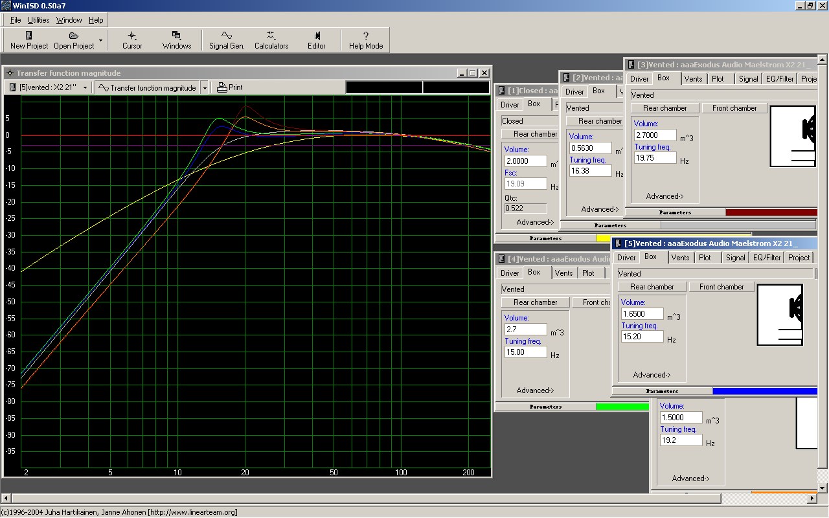Click Rear chamber button in project 5
829x518 pixels.
pyautogui.click(x=652, y=287)
